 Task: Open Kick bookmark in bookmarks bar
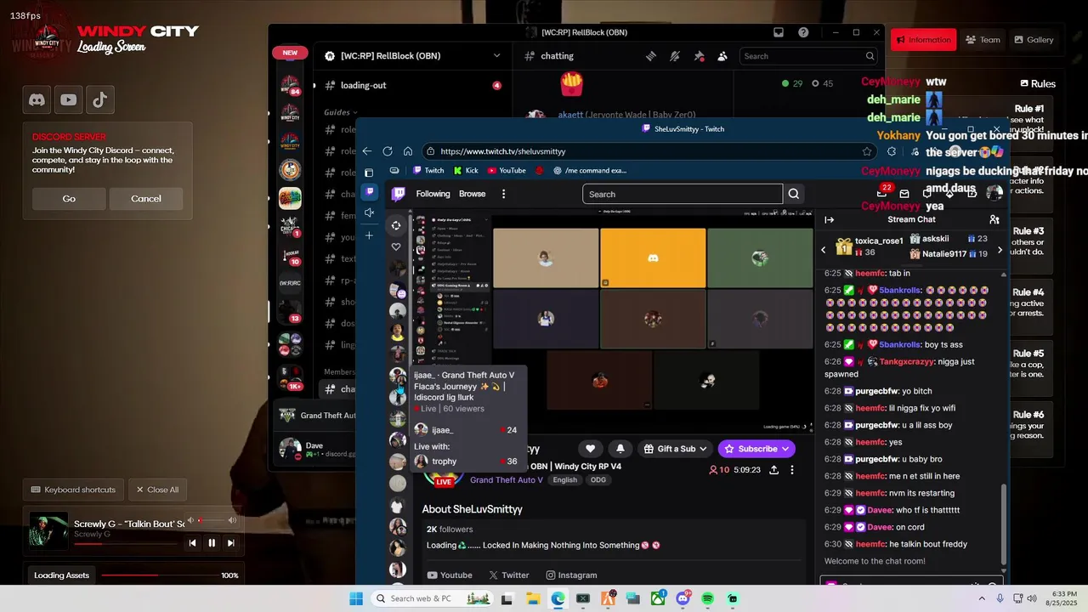click(465, 170)
